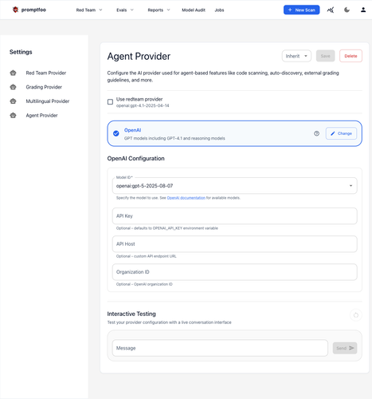This screenshot has width=372, height=399.
Task: Click the openai:gpt-4.1-2025-04-14 label
Action: pyautogui.click(x=143, y=105)
